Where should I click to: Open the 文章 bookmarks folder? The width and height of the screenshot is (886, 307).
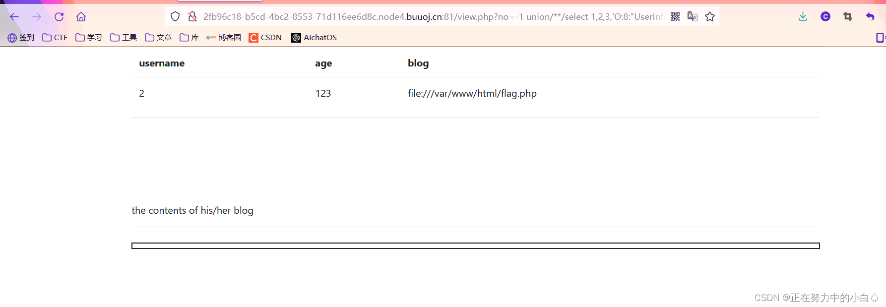click(158, 38)
